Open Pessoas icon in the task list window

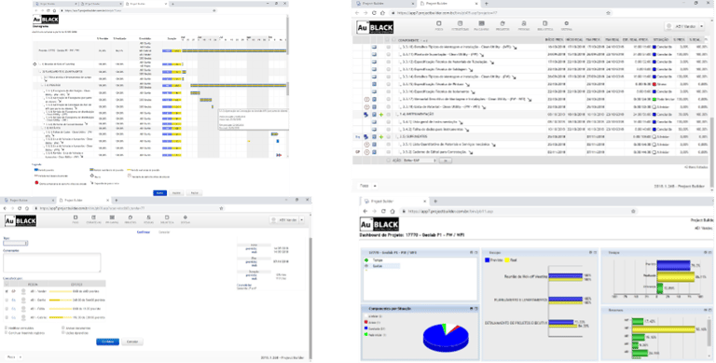pyautogui.click(x=524, y=23)
